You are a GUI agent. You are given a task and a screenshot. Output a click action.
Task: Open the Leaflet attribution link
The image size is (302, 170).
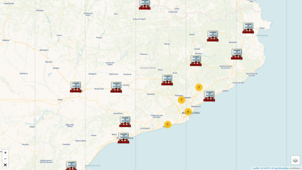256,168
